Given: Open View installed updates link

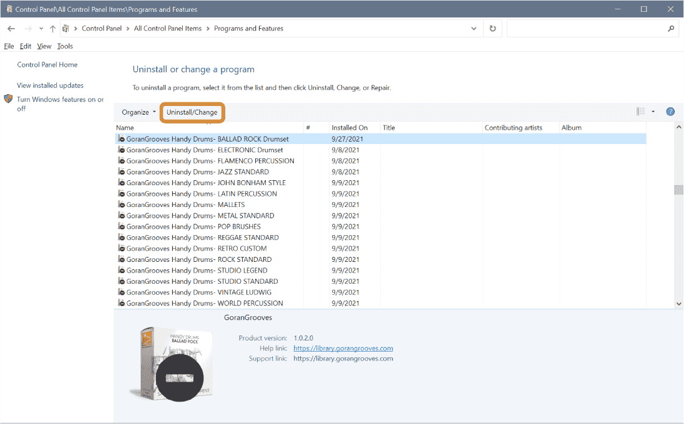Looking at the screenshot, I should (x=50, y=85).
